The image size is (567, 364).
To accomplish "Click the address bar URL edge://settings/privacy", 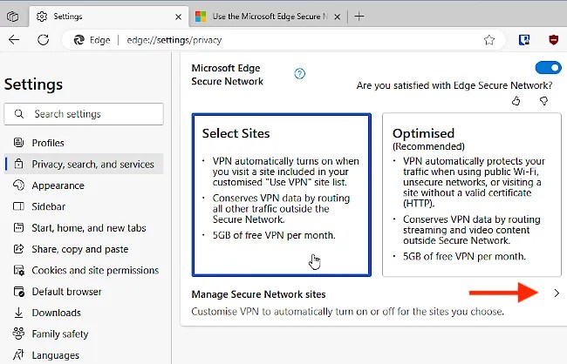I will (x=174, y=40).
